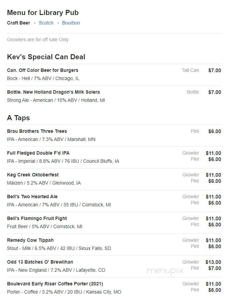
Task: Click the Menu for Library Pub heading
Action: click(43, 13)
